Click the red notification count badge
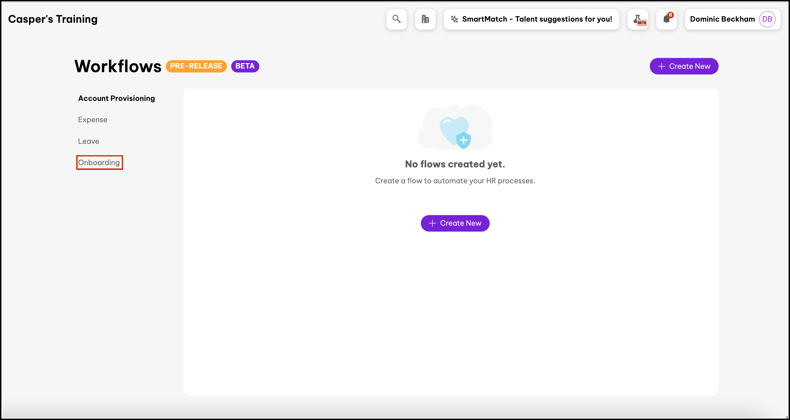Screen dimensions: 790x420 (670, 15)
